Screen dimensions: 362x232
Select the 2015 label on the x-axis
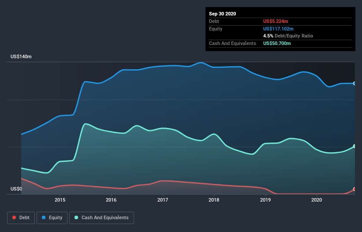60,200
